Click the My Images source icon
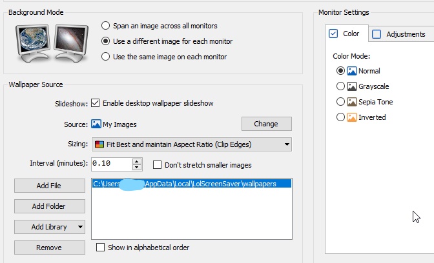The image size is (434, 263). [96, 124]
